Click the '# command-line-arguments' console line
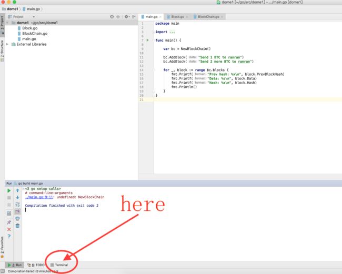342x274 pixels. pyautogui.click(x=48, y=193)
